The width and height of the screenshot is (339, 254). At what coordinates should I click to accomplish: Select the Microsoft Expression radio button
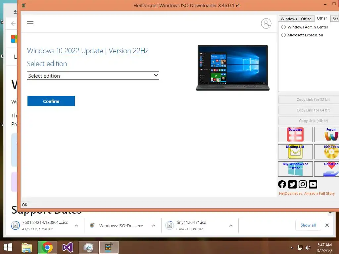283,35
